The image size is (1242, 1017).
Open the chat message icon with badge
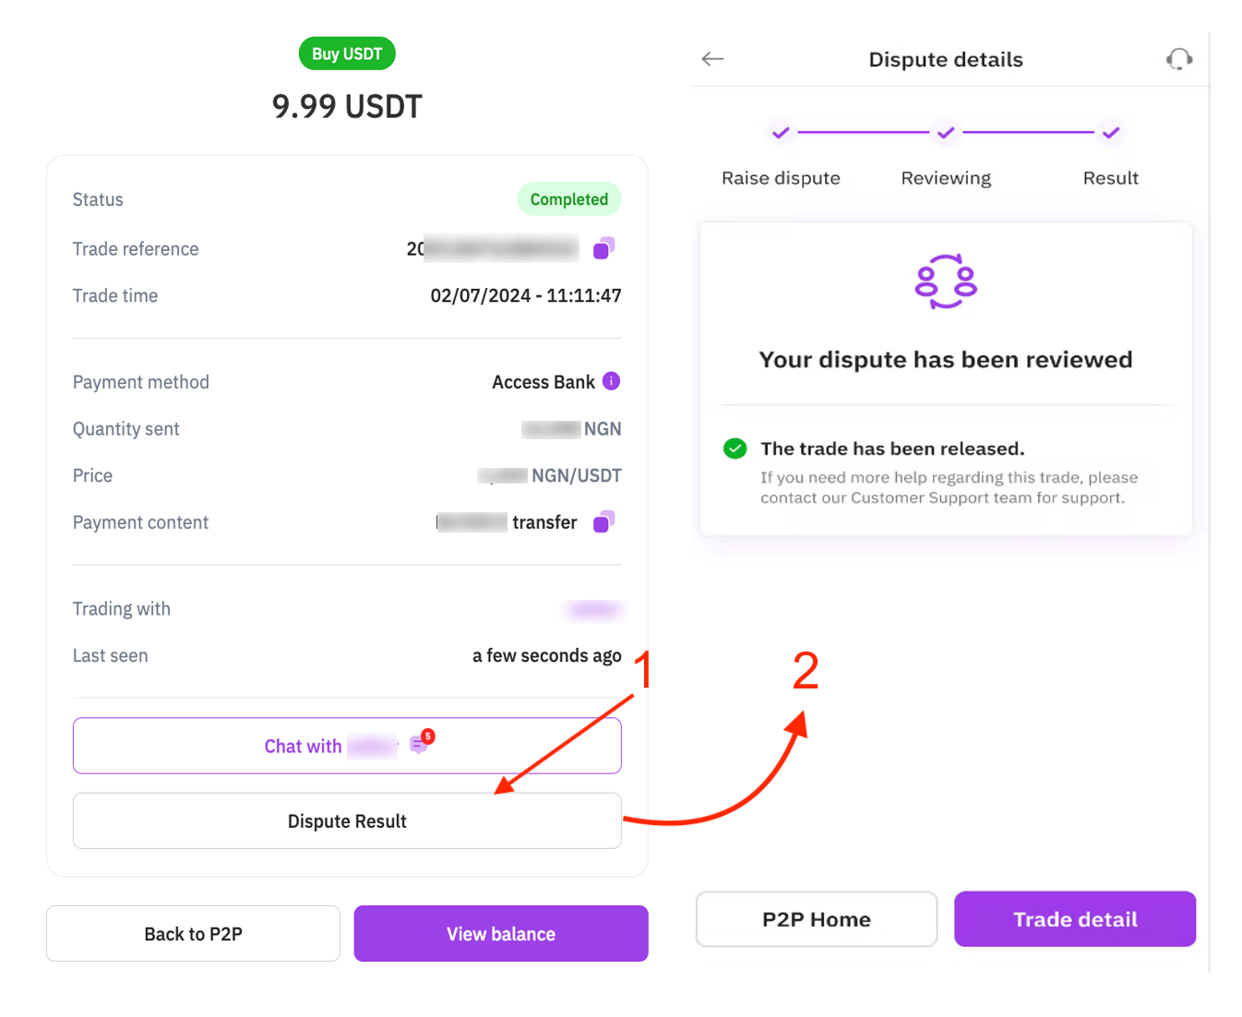click(421, 742)
